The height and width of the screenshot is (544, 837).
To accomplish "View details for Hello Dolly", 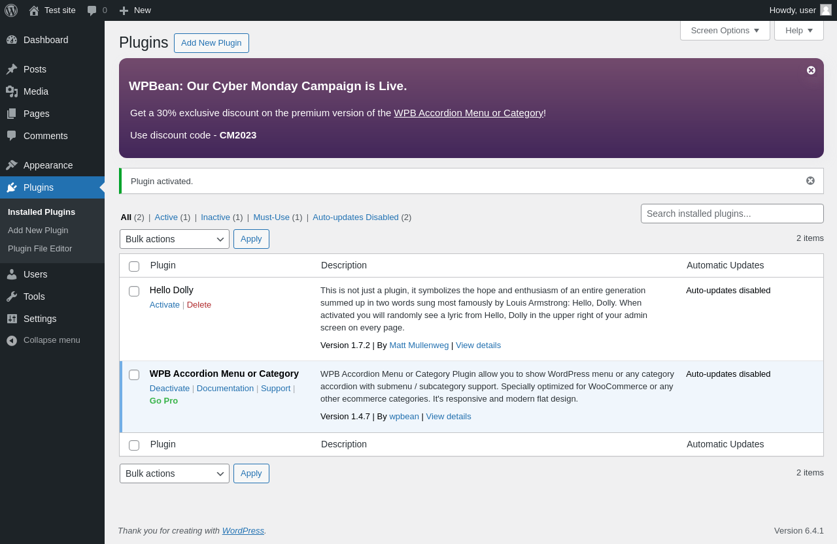I will tap(478, 345).
